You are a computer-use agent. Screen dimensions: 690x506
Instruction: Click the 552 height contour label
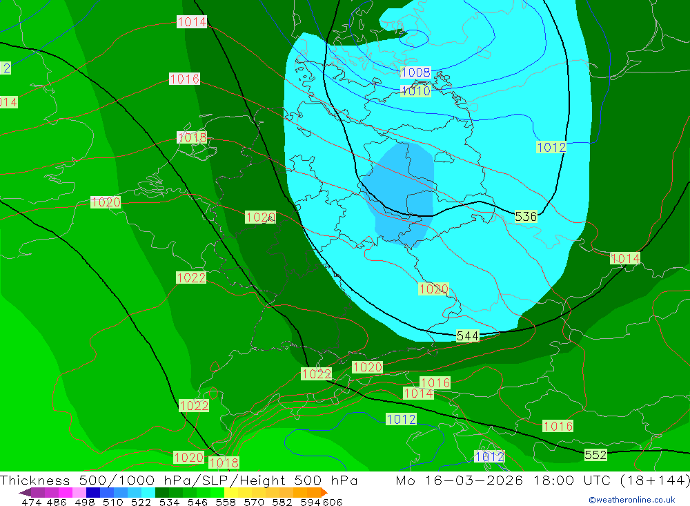click(x=595, y=454)
